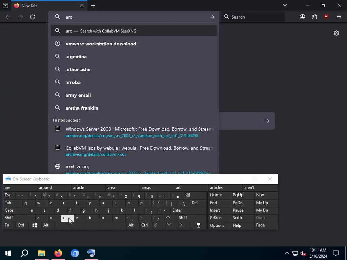Click the reload page button

33,17
